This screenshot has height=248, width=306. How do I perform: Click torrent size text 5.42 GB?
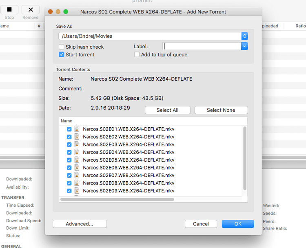100,98
